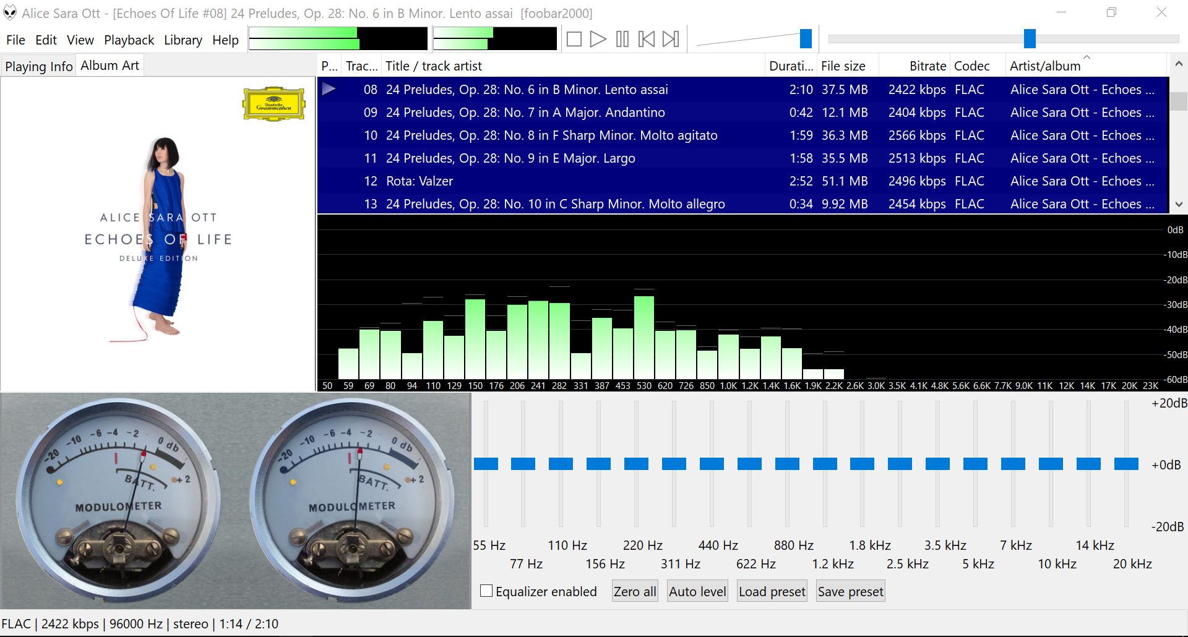Click the Stop playback button
This screenshot has width=1188, height=637.
(574, 40)
